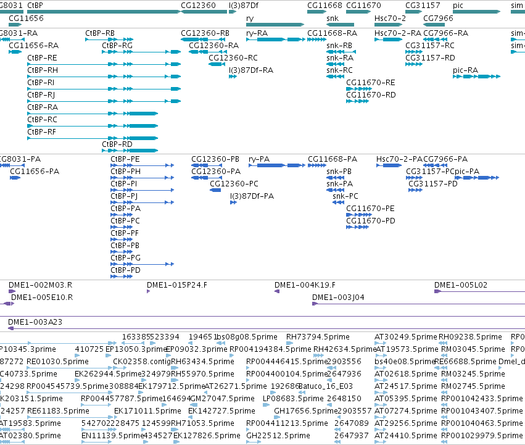Select DME1-015P24.F clone marker
Viewport: 525px width, 445px height.
[148, 291]
